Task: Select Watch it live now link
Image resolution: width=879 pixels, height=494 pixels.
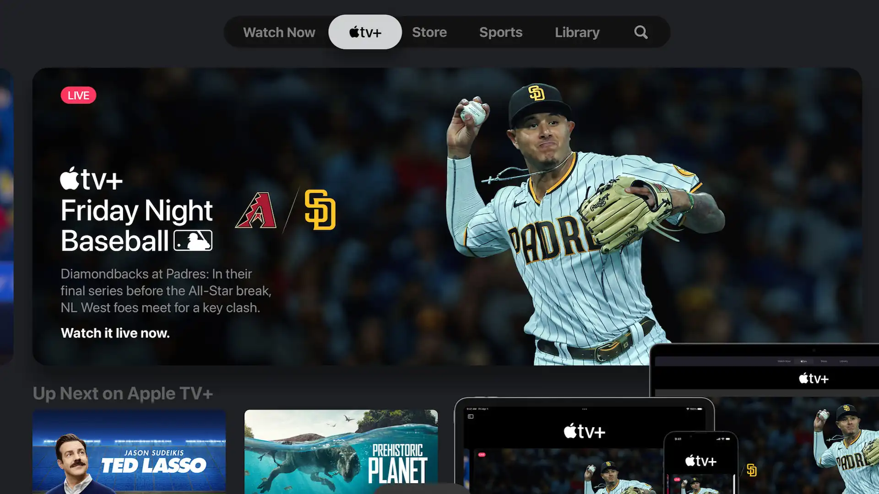Action: pyautogui.click(x=115, y=333)
